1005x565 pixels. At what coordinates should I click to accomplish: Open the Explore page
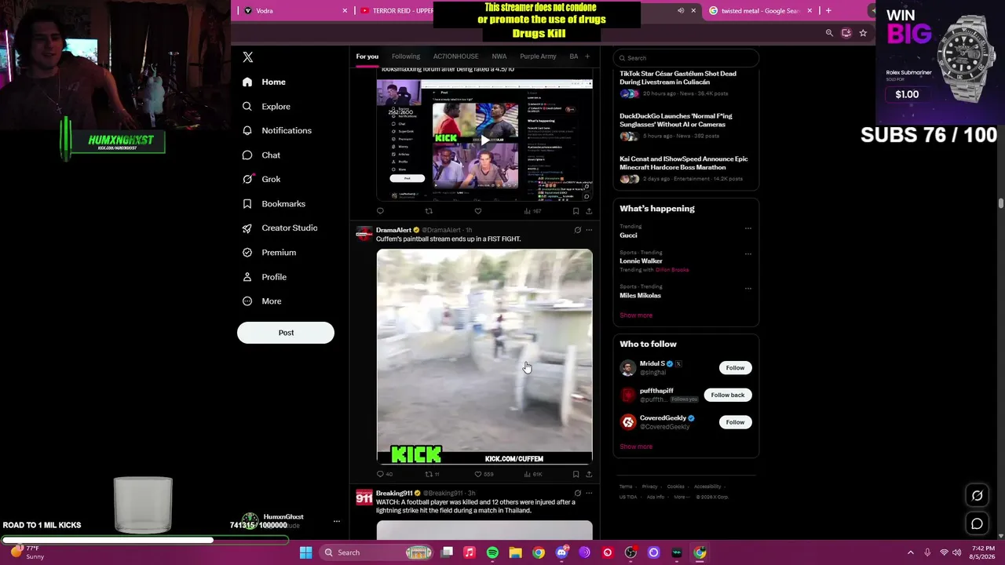pos(267,106)
